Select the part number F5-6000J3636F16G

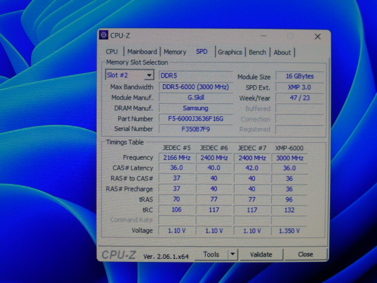[196, 119]
